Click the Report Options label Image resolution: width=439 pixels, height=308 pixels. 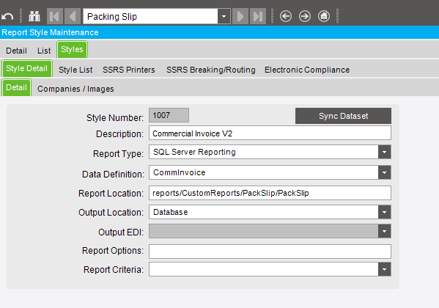click(x=113, y=251)
